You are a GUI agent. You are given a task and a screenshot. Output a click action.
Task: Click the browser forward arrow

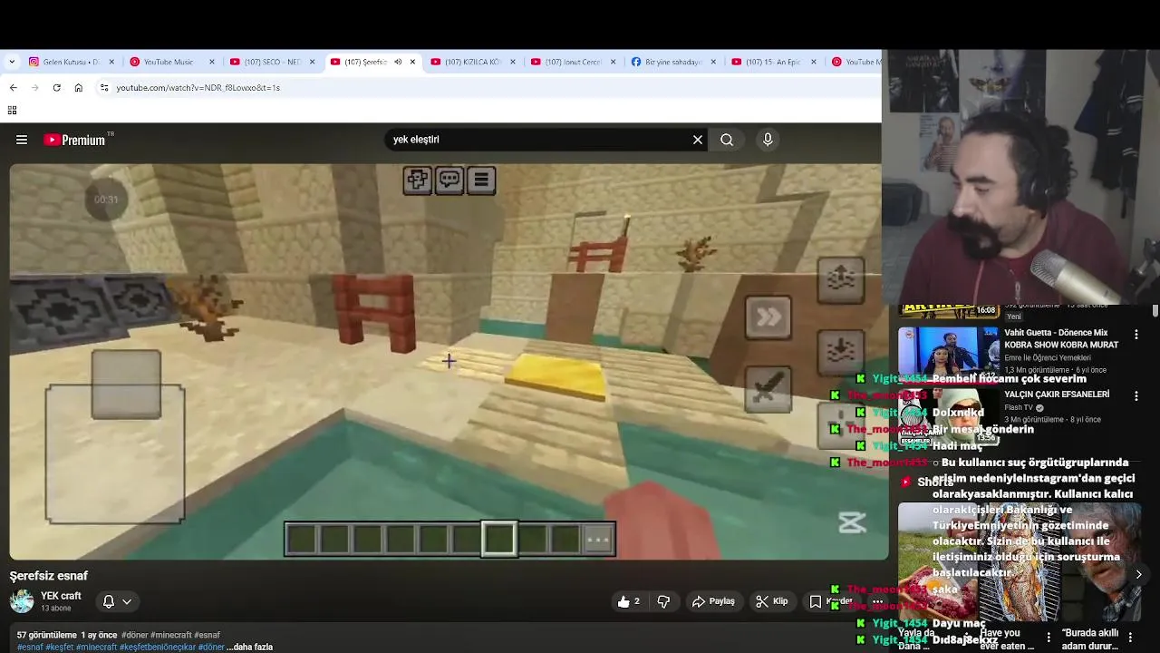tap(34, 87)
